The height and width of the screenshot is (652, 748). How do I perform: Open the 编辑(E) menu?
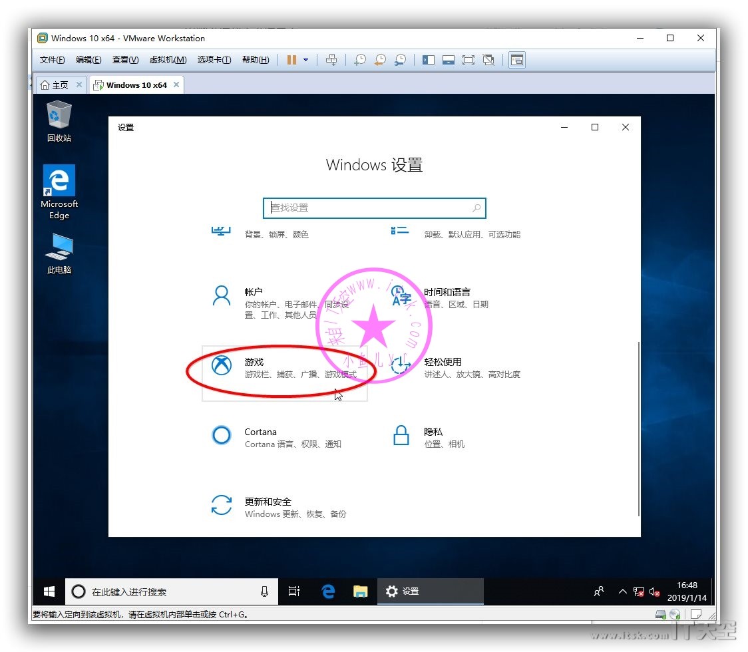click(x=89, y=60)
